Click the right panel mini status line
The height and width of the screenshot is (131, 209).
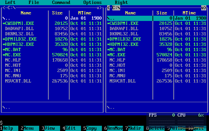click(x=157, y=107)
